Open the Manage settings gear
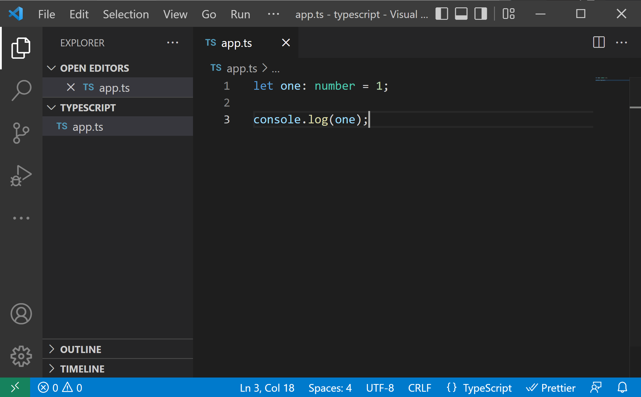The width and height of the screenshot is (641, 397). 21,356
